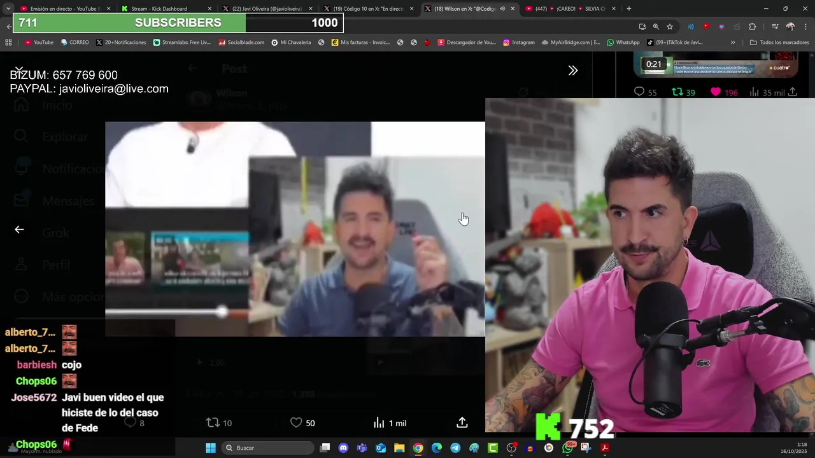Open the Todos los marcadores folder
Image resolution: width=815 pixels, height=458 pixels.
click(x=779, y=43)
